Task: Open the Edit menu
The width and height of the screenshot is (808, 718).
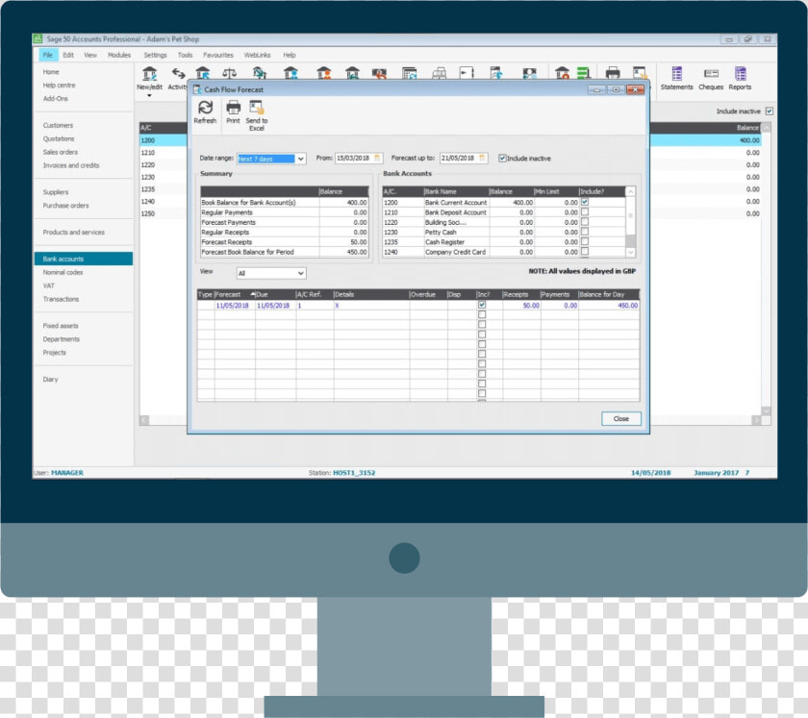Action: (68, 55)
